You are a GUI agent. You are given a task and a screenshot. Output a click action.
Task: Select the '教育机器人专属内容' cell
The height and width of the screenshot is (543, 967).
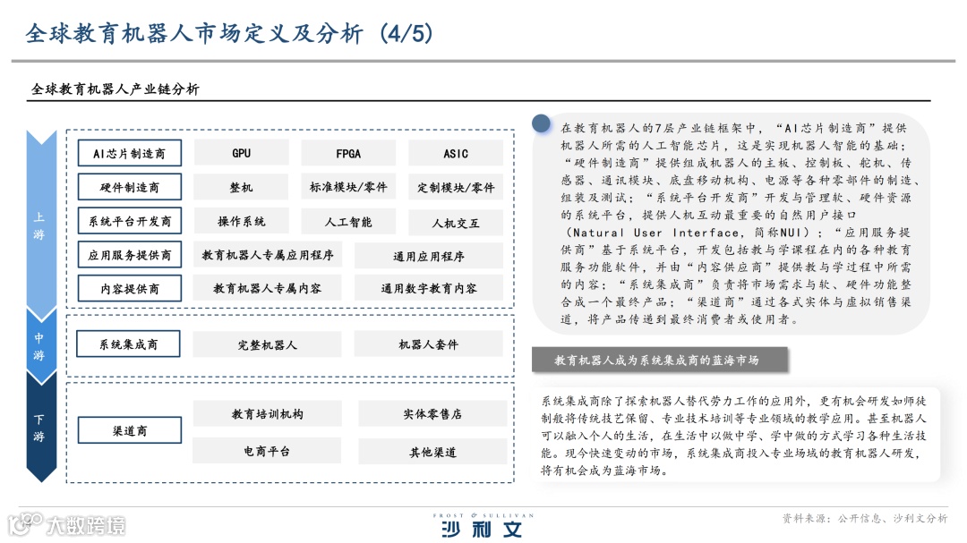pyautogui.click(x=268, y=288)
